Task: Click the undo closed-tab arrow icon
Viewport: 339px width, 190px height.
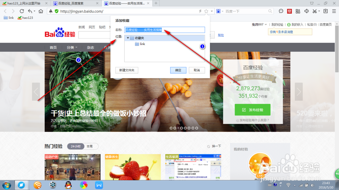Action: [30, 11]
